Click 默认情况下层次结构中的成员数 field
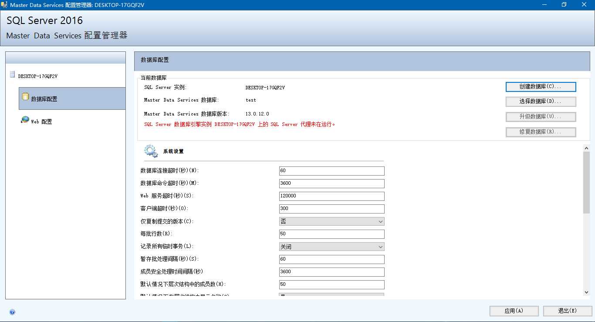Image resolution: width=595 pixels, height=322 pixels. tap(331, 285)
